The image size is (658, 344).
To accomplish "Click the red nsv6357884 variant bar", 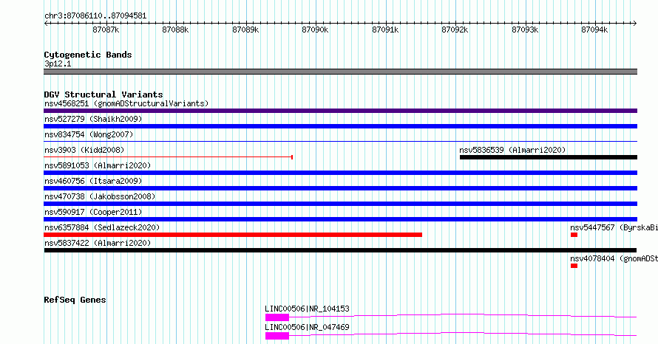I will click(233, 235).
